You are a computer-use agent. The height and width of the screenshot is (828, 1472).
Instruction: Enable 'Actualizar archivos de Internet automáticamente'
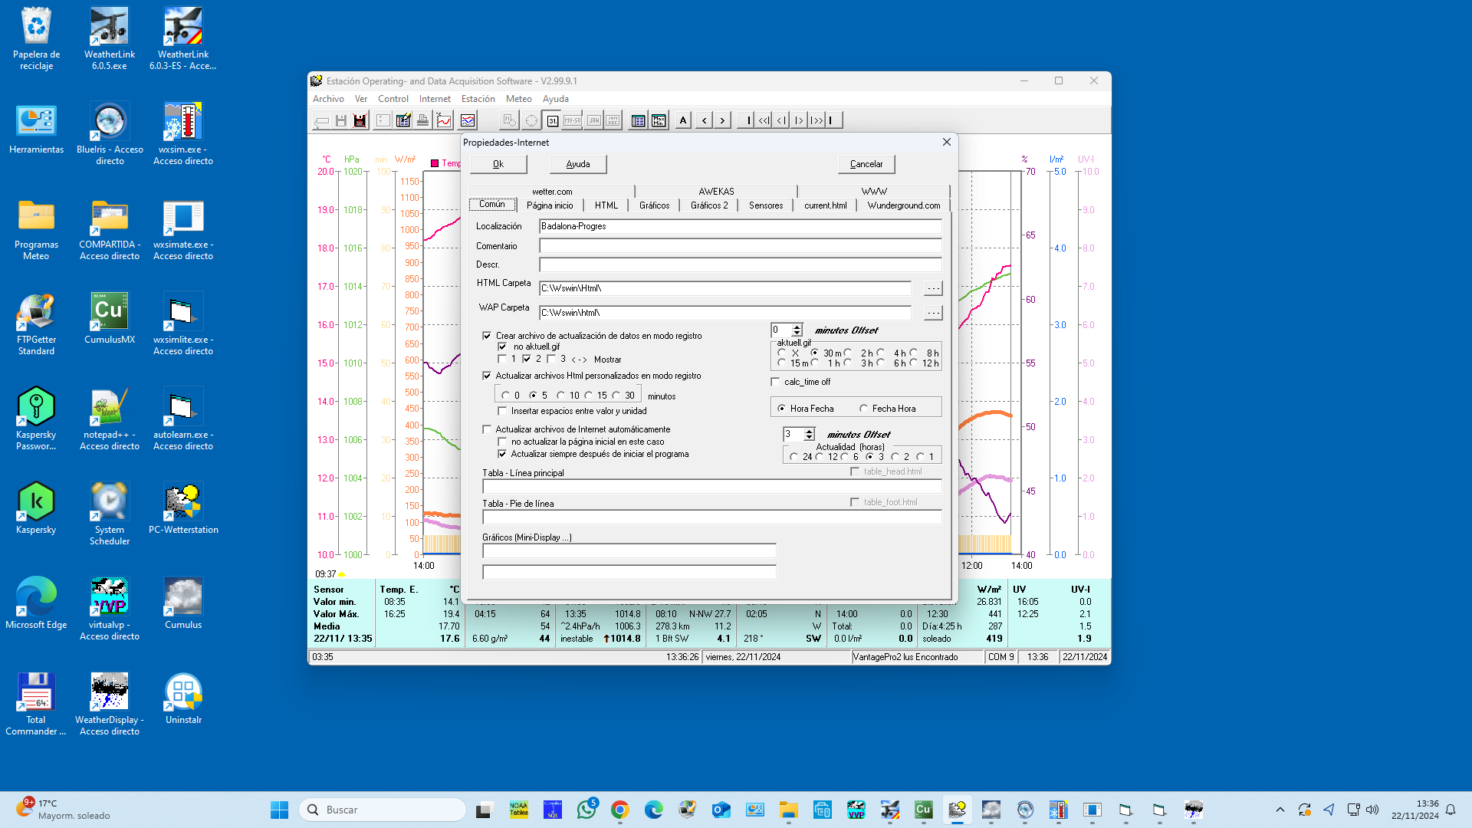487,429
